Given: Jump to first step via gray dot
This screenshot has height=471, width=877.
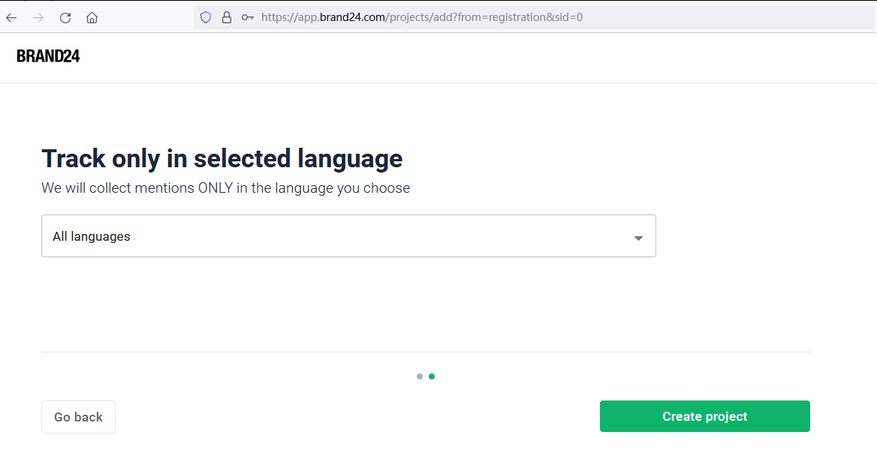Looking at the screenshot, I should tap(420, 376).
